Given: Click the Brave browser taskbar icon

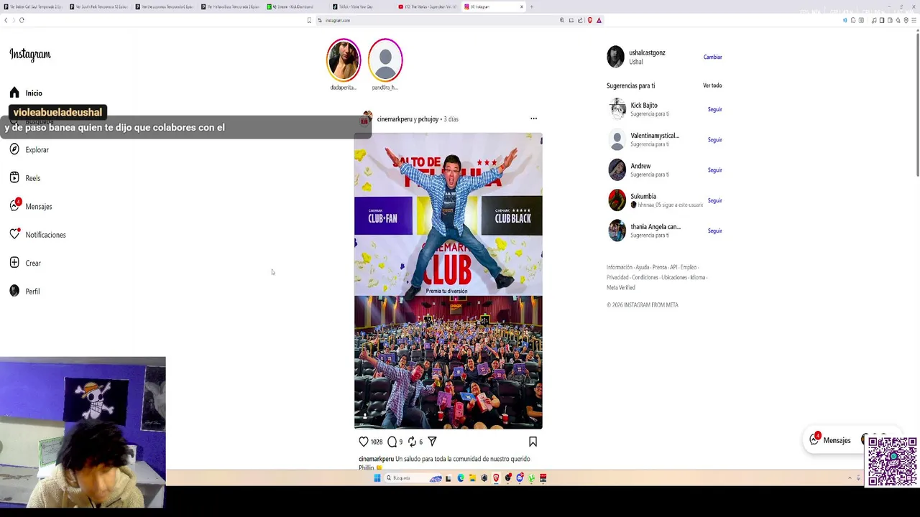Looking at the screenshot, I should click(x=496, y=478).
